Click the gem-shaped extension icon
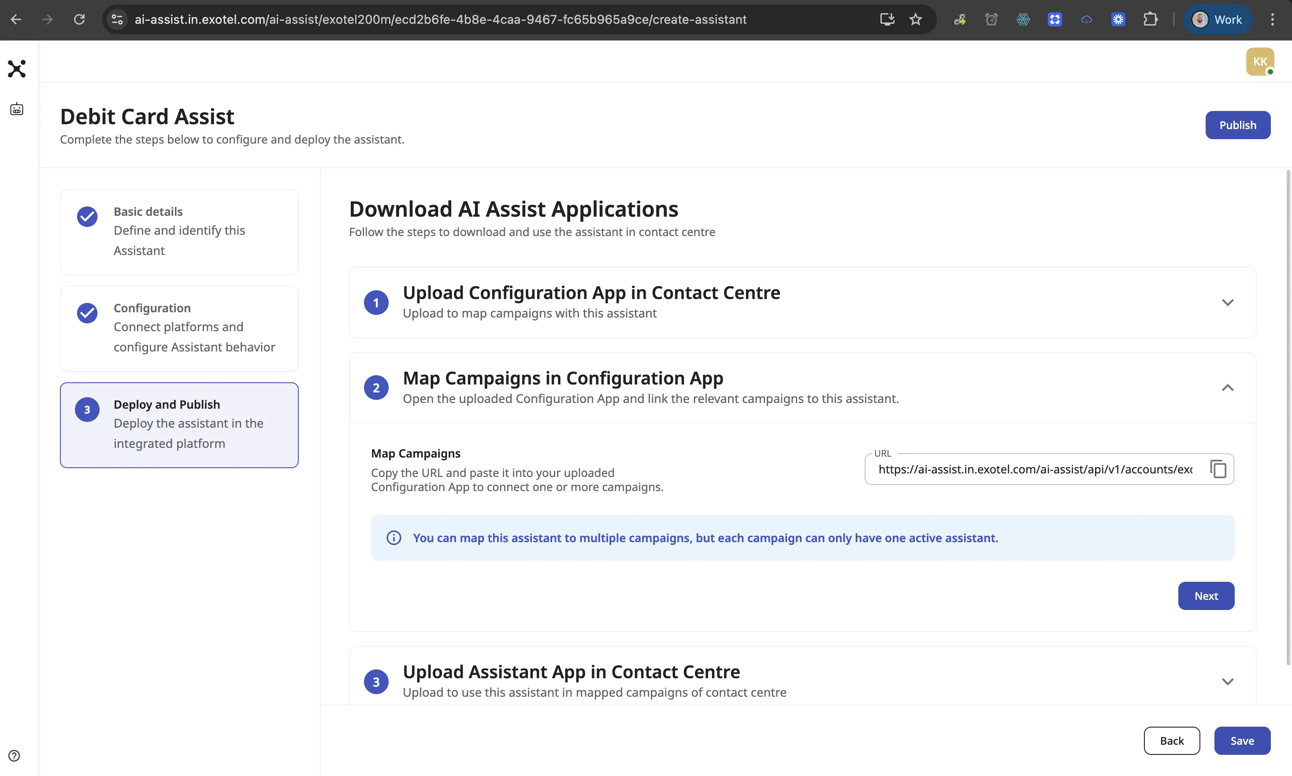 (1023, 19)
